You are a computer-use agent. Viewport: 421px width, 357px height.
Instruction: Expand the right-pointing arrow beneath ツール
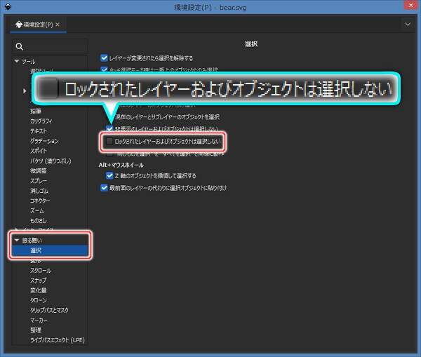coord(25,90)
